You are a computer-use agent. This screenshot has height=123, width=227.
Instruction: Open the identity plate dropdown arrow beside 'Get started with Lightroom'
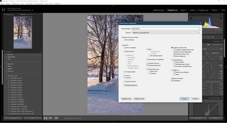(x=33, y=10)
